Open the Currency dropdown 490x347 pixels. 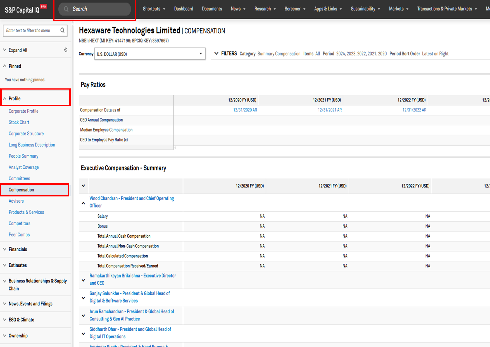(150, 54)
